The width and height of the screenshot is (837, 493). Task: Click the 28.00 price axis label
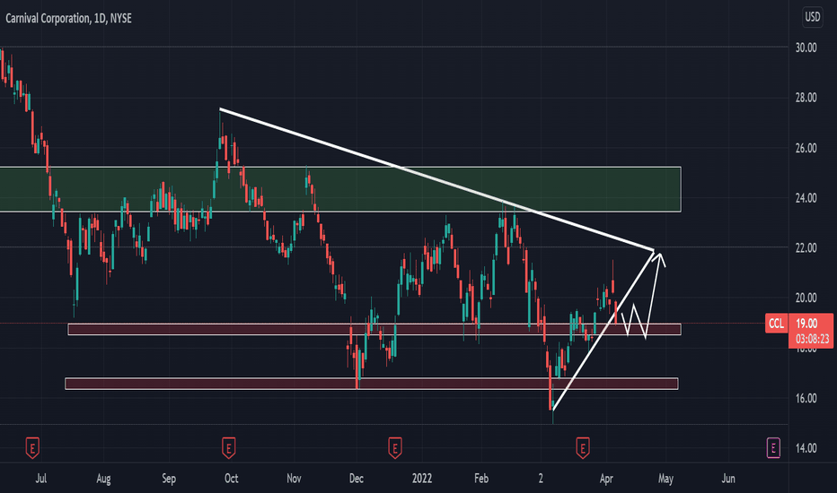(806, 98)
